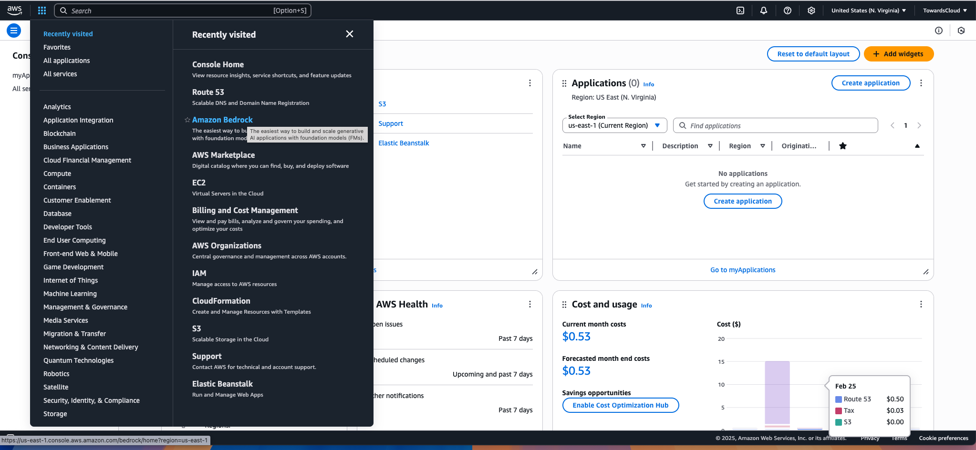The width and height of the screenshot is (976, 450).
Task: Close the Recently visited services panel
Action: pyautogui.click(x=350, y=34)
